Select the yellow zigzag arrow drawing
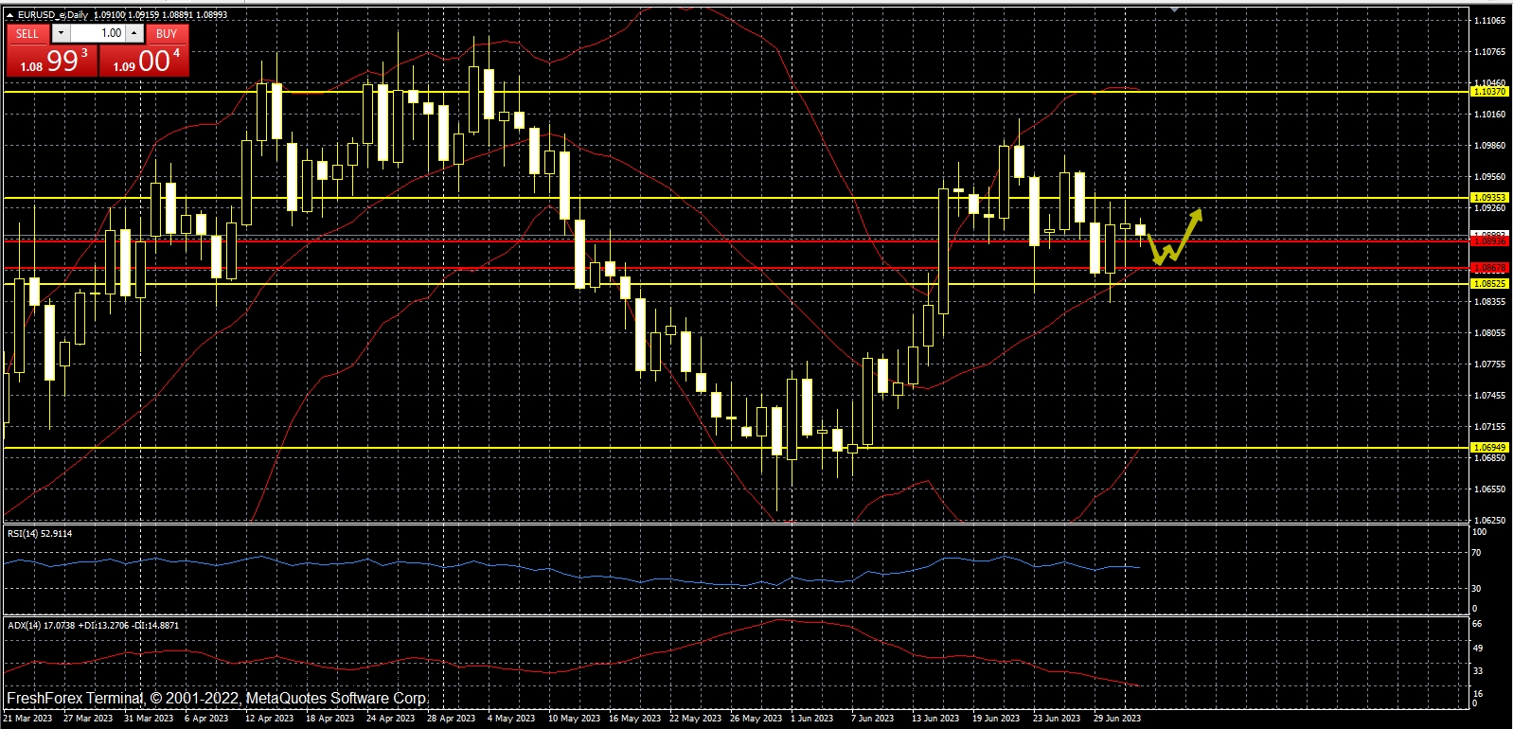This screenshot has width=1513, height=729. (1173, 240)
